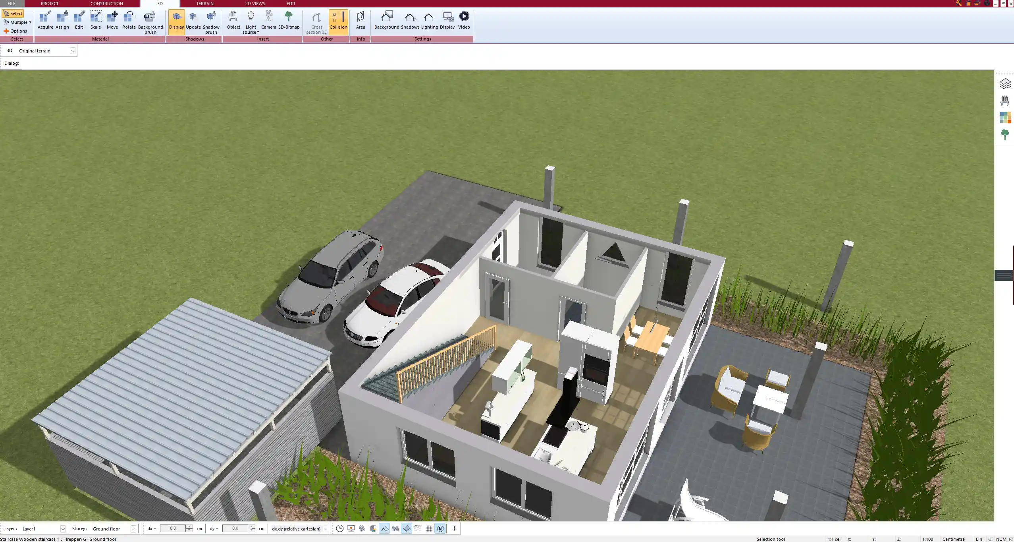The width and height of the screenshot is (1014, 542).
Task: Switch to the 2D VIEWS tab
Action: click(255, 4)
